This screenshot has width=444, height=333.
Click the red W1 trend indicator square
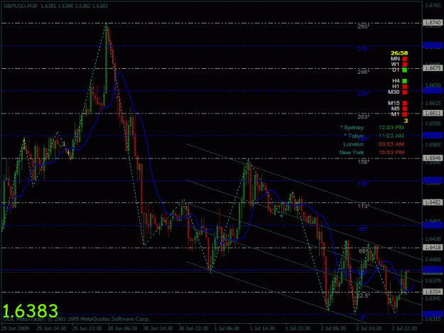click(x=405, y=65)
